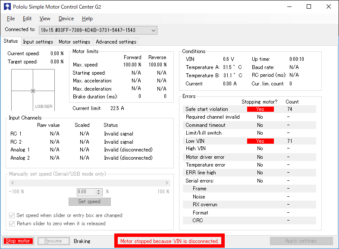Click the Temperature B value 31.1 °C
The height and width of the screenshot is (249, 339).
(232, 76)
